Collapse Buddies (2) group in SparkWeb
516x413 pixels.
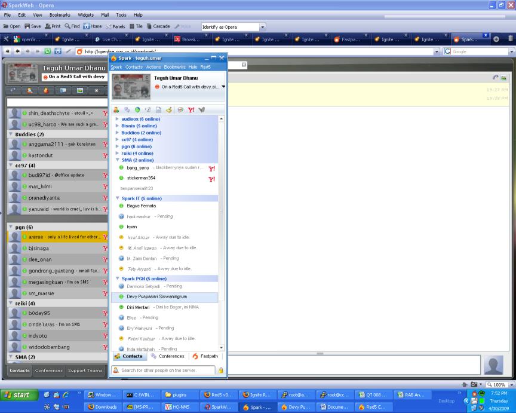11,134
